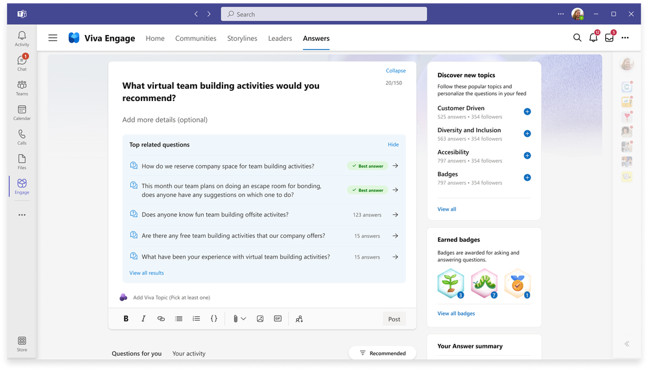Open the profile avatar in title bar
The image size is (648, 370).
coord(577,14)
